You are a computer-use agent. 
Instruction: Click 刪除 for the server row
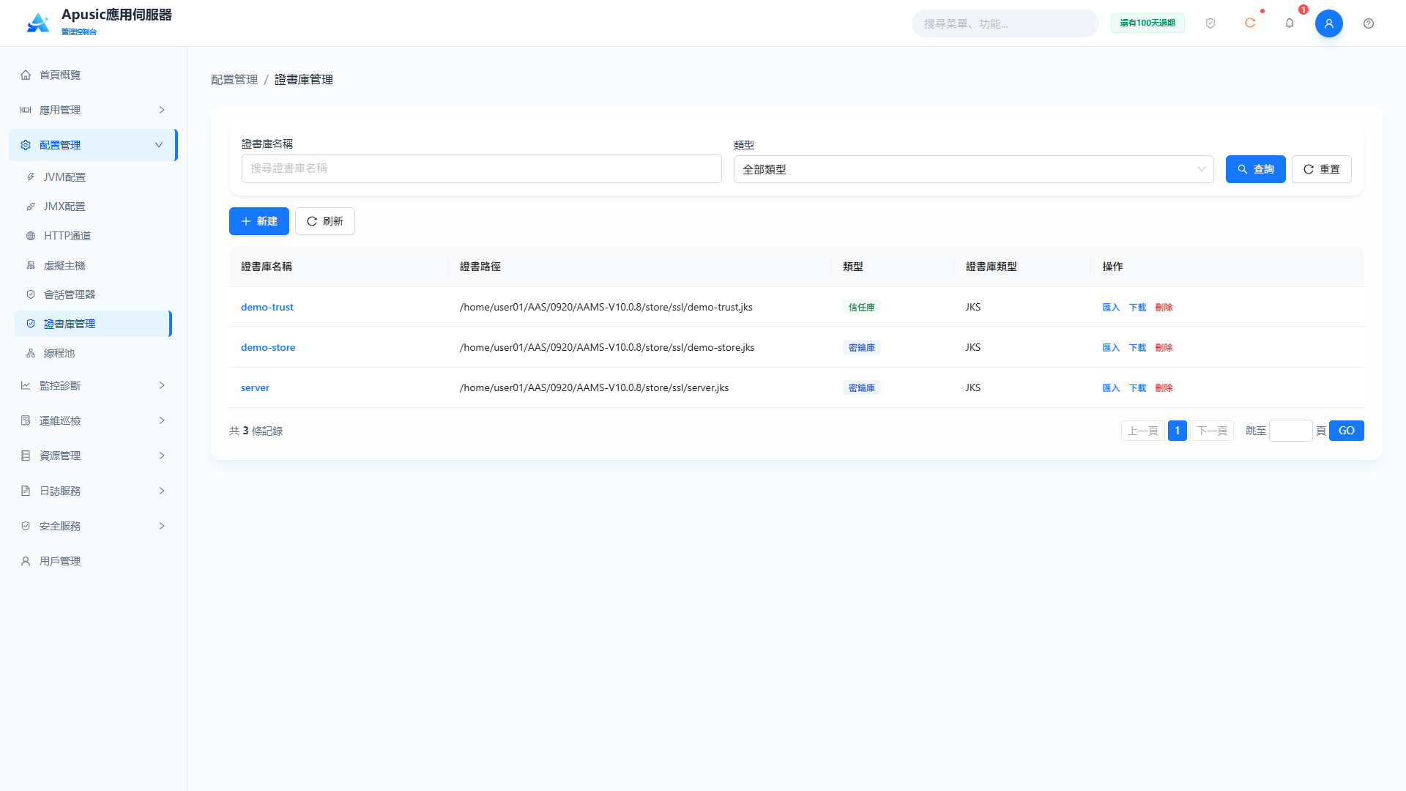point(1164,388)
